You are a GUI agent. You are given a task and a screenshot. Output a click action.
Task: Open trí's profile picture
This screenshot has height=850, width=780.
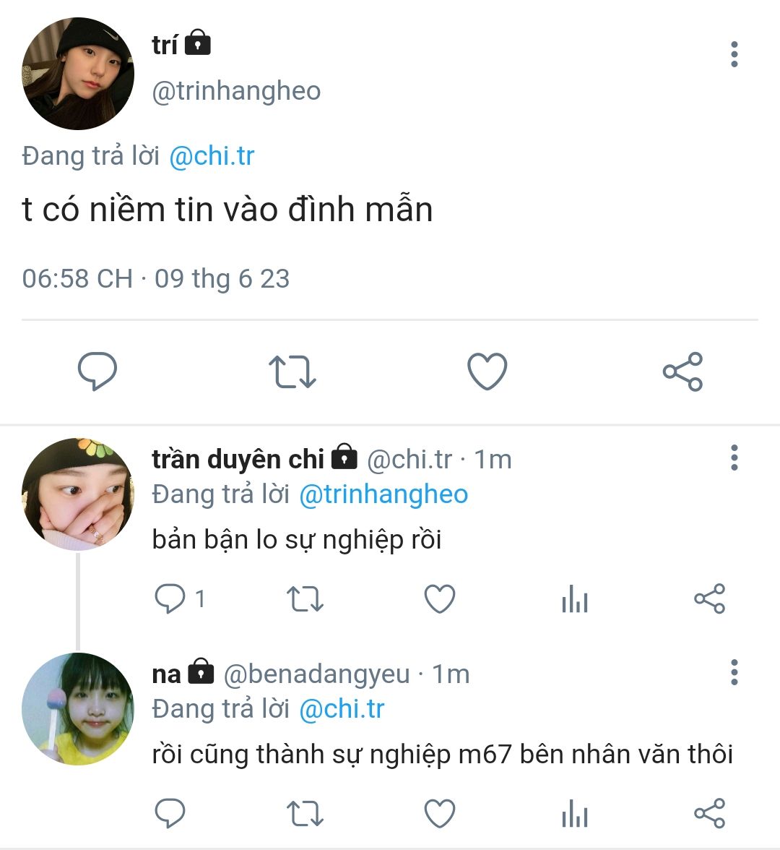[78, 74]
